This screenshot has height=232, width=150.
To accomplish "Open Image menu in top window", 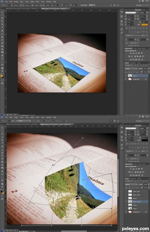I will click(x=16, y=2).
